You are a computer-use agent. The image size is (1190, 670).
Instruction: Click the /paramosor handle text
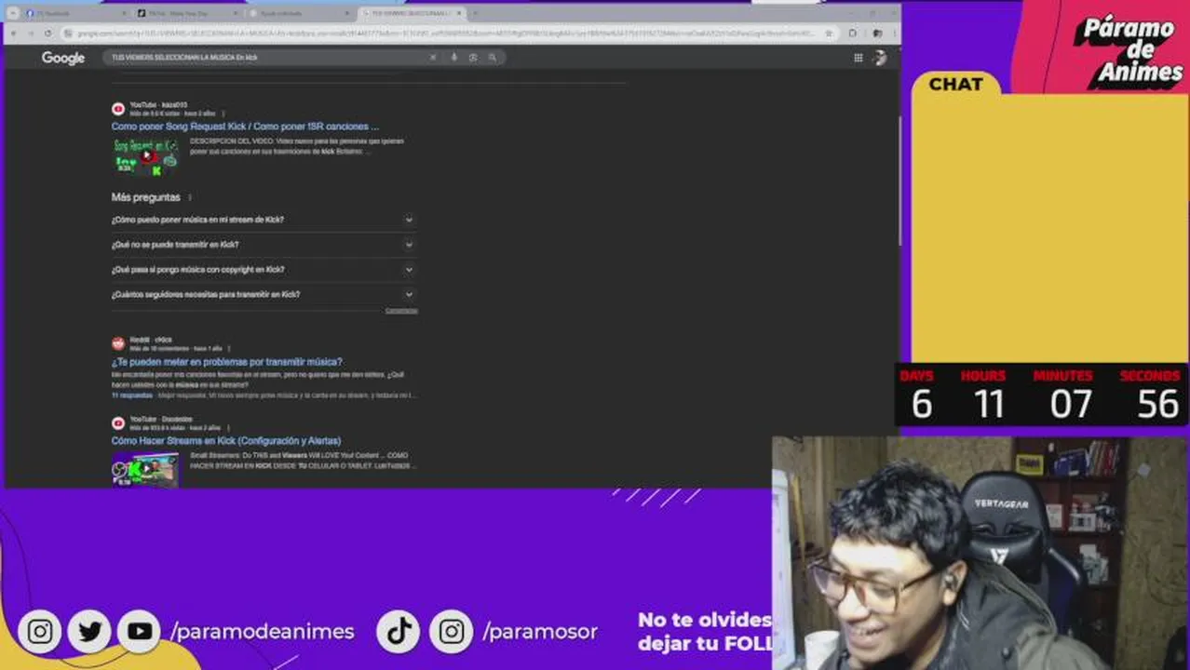(540, 632)
